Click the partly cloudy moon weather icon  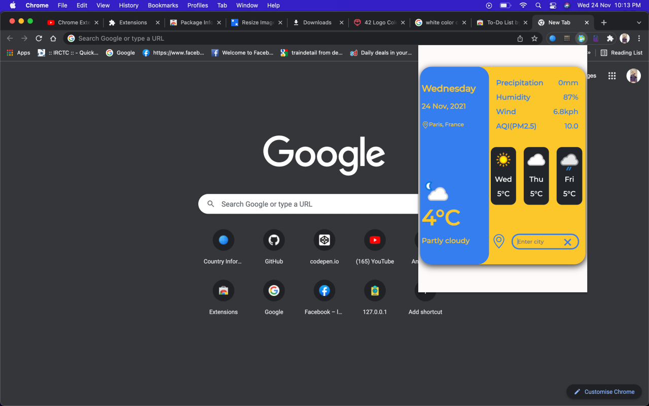436,191
